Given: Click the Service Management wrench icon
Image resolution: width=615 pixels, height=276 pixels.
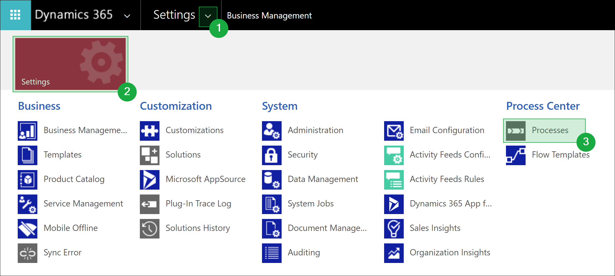Looking at the screenshot, I should (28, 204).
